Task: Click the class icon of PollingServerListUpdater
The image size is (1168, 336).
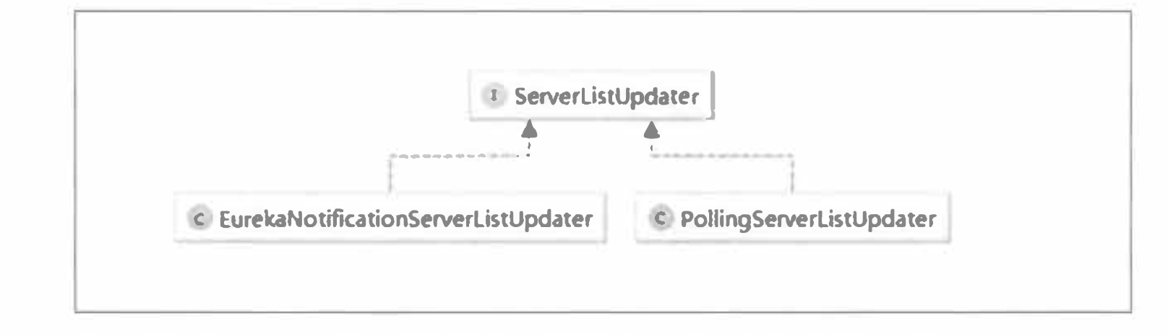Action: (659, 218)
